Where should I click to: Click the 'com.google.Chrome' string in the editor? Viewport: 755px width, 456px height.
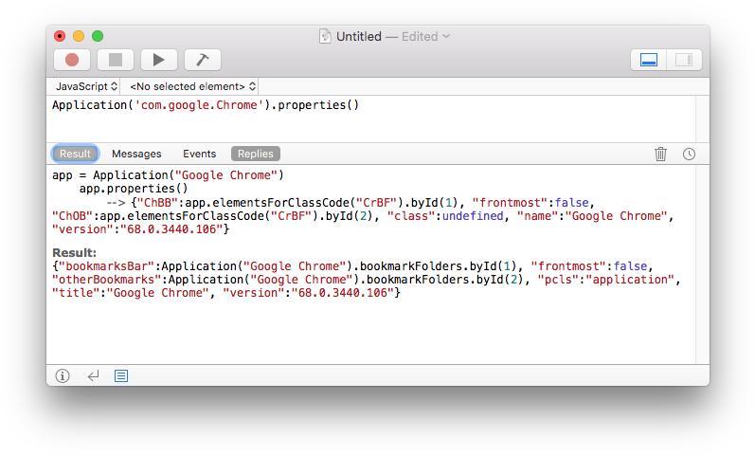[199, 105]
